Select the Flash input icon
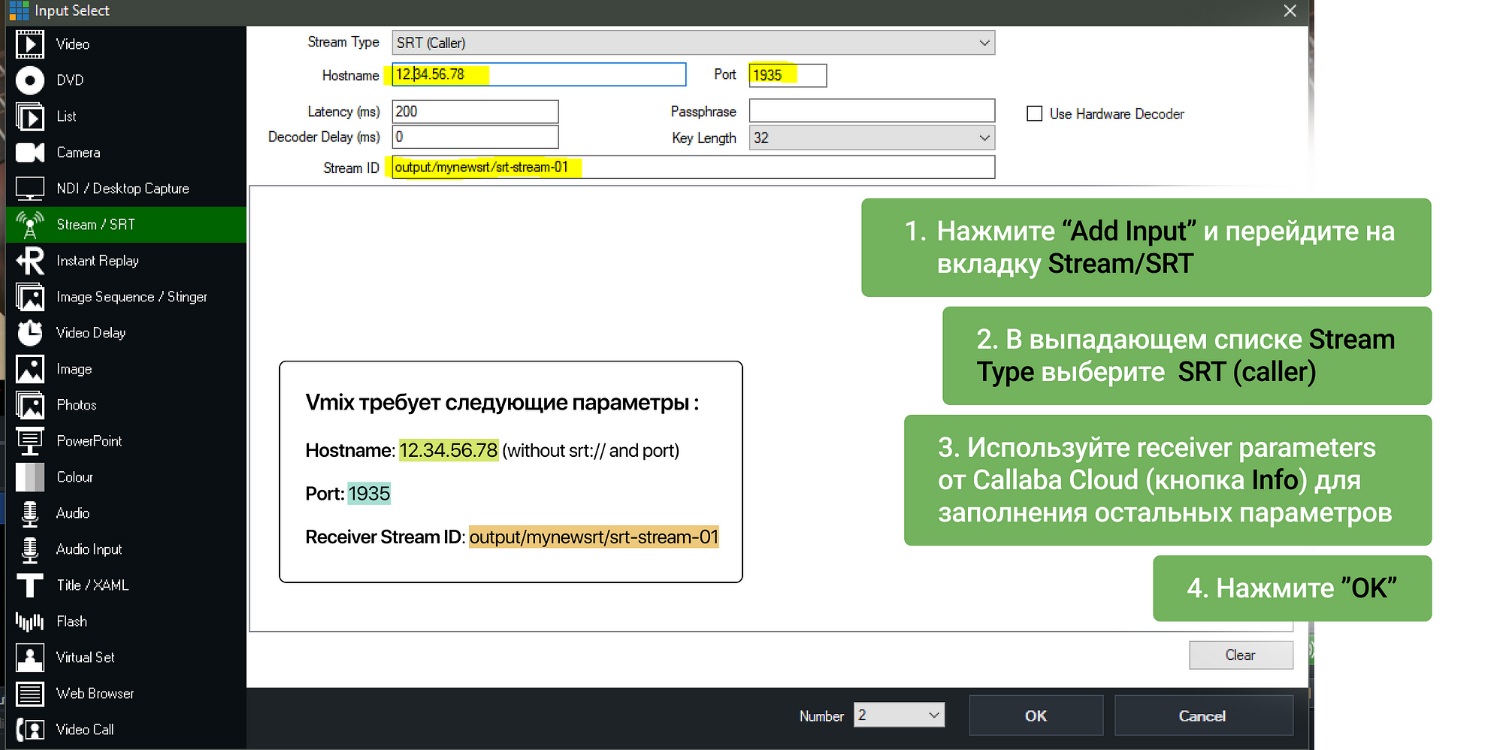This screenshot has width=1503, height=750. pos(30,621)
